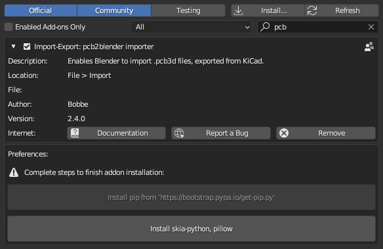This screenshot has width=383, height=249.
Task: Click the author name Bobbe
Action: [x=78, y=104]
